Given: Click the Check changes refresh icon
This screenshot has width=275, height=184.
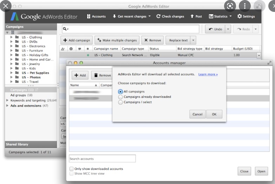Looking at the screenshot, I should coord(158,16).
